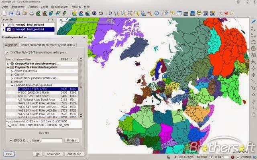Click the Hide All Layers closed-eye icon

point(101,13)
